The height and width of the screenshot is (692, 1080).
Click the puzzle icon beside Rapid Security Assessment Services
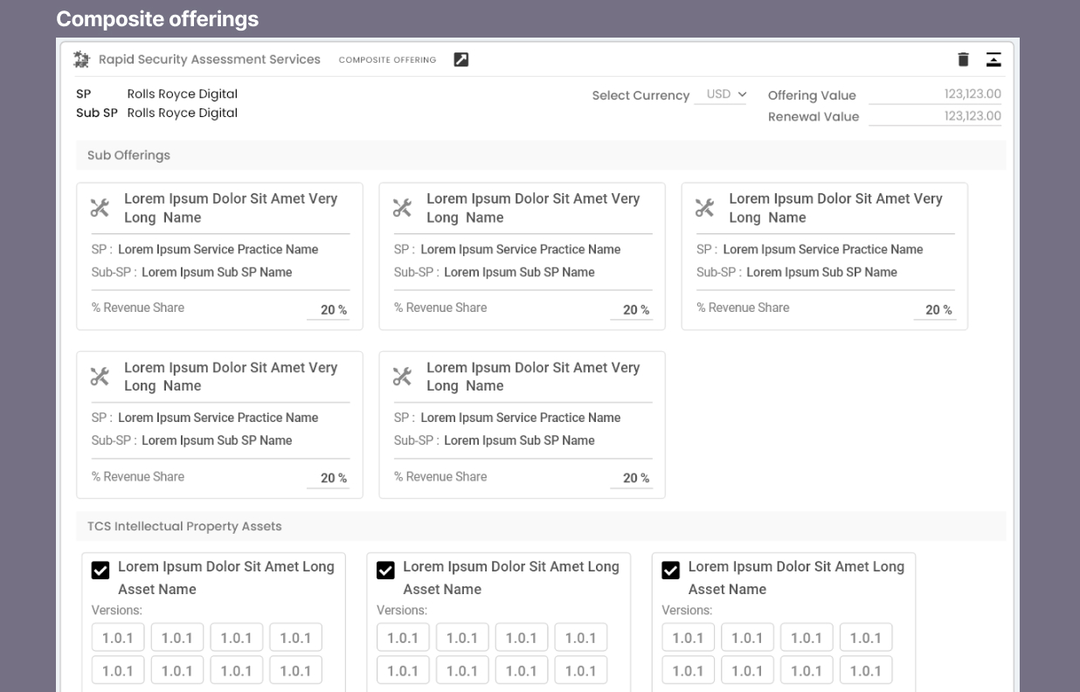click(x=81, y=59)
